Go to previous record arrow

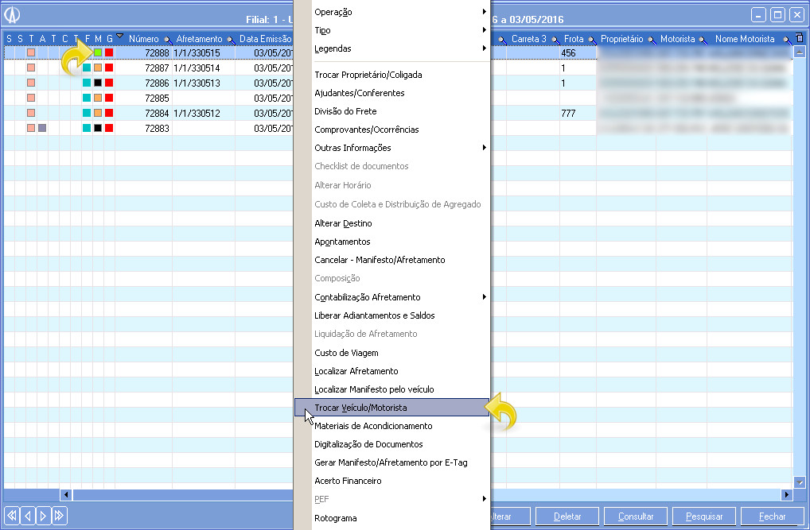28,515
